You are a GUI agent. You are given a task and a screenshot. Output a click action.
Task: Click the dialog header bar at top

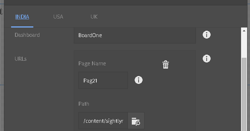pyautogui.click(x=126, y=2)
